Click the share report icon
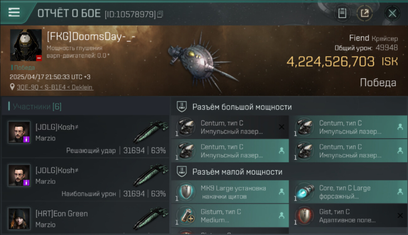 364,13
